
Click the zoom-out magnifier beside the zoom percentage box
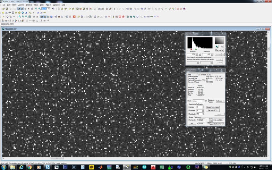pyautogui.click(x=40, y=9)
